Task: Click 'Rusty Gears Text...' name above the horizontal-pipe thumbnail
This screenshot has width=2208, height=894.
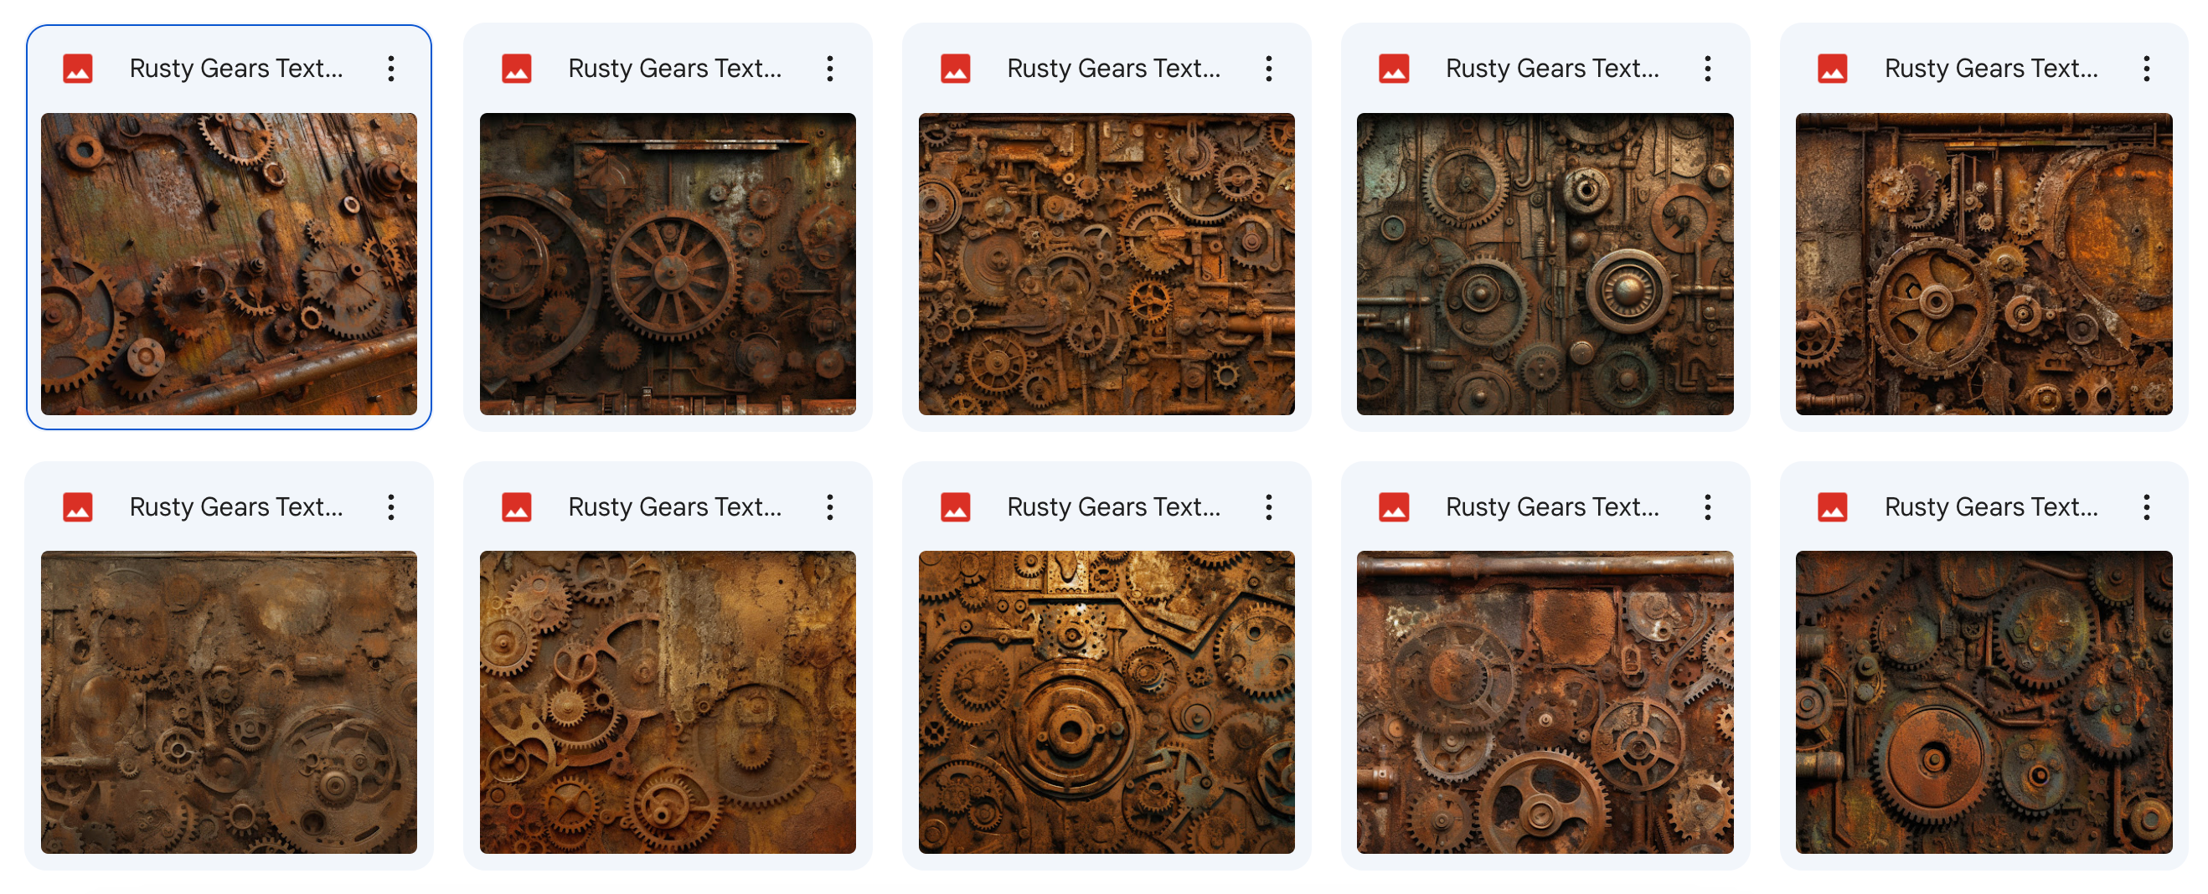Action: tap(1553, 507)
